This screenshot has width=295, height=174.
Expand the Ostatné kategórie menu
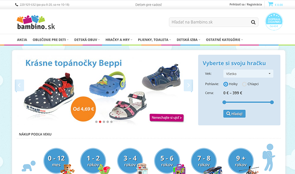pos(224,40)
